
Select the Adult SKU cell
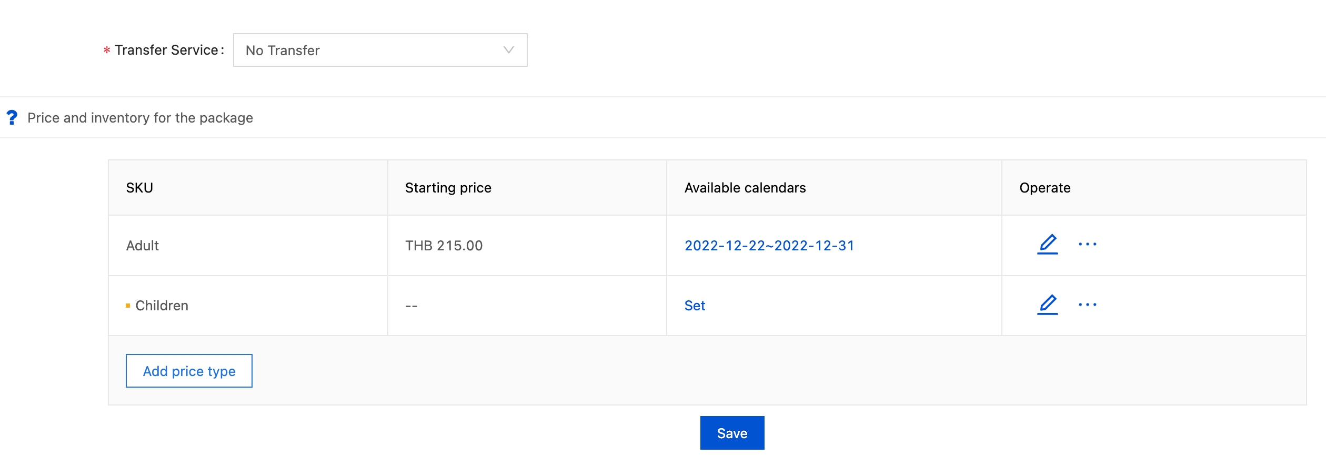tap(143, 246)
